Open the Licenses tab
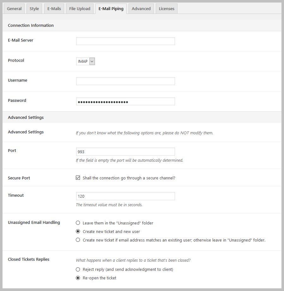The height and width of the screenshot is (291, 284). (x=166, y=9)
